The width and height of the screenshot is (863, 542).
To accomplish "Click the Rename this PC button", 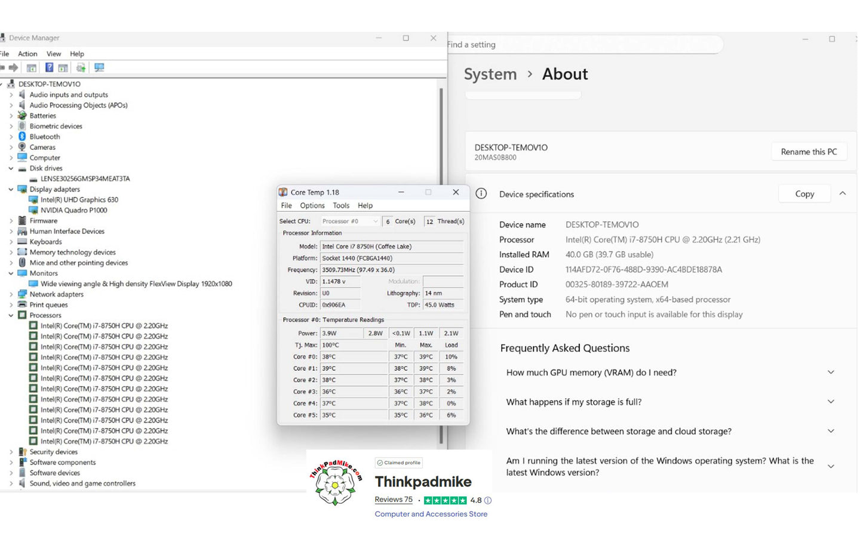I will 809,152.
